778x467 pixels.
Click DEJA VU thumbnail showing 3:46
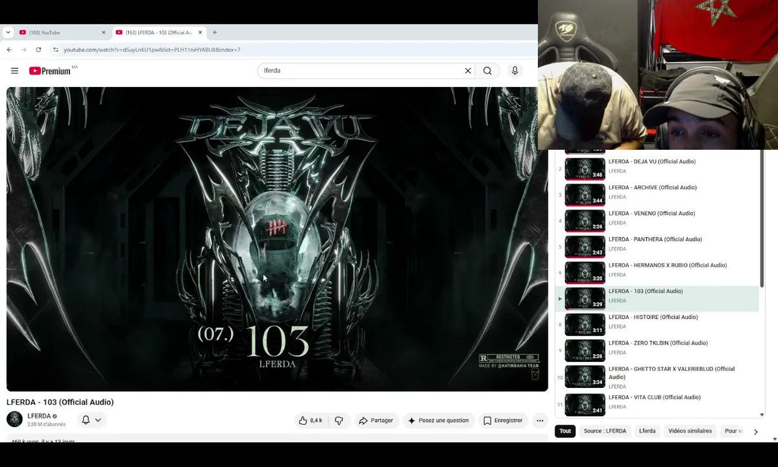point(585,169)
